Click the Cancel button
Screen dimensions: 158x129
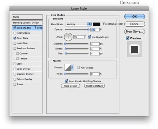pos(134,24)
